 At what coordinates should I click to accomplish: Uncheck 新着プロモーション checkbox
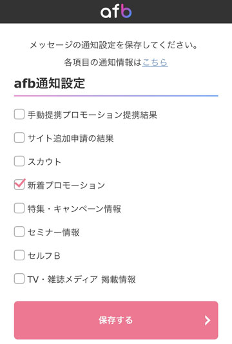point(19,184)
